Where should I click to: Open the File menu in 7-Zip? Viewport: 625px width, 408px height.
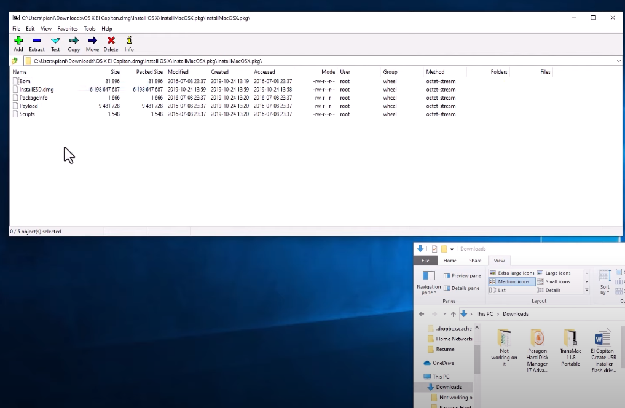[x=17, y=29]
